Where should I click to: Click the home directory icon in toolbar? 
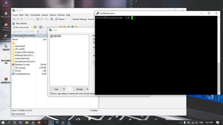(x=69, y=27)
